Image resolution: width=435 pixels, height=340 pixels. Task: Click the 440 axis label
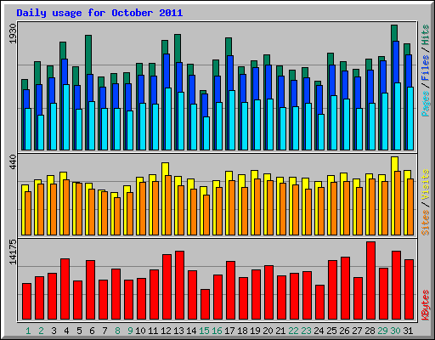[14, 161]
